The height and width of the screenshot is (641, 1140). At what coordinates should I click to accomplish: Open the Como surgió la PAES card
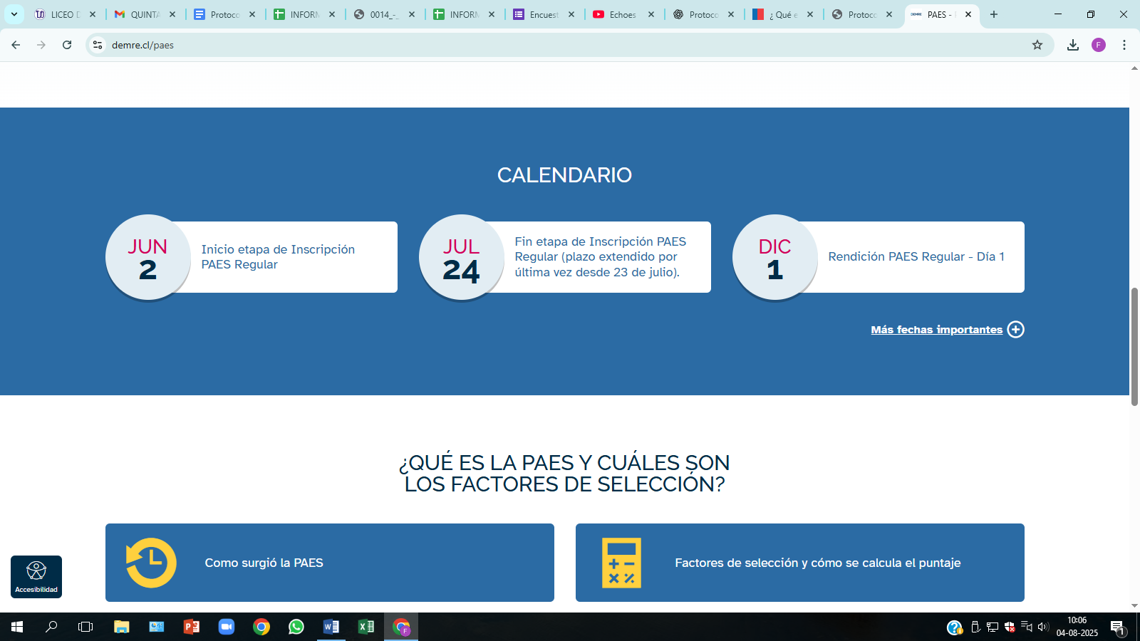click(330, 563)
